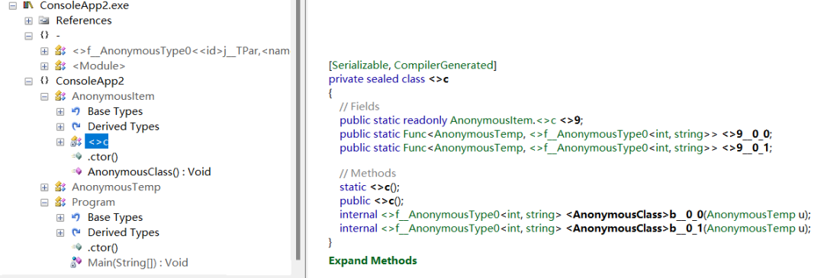Screen dimensions: 824x278
Task: Click the '// Methods' comment text
Action: (367, 173)
